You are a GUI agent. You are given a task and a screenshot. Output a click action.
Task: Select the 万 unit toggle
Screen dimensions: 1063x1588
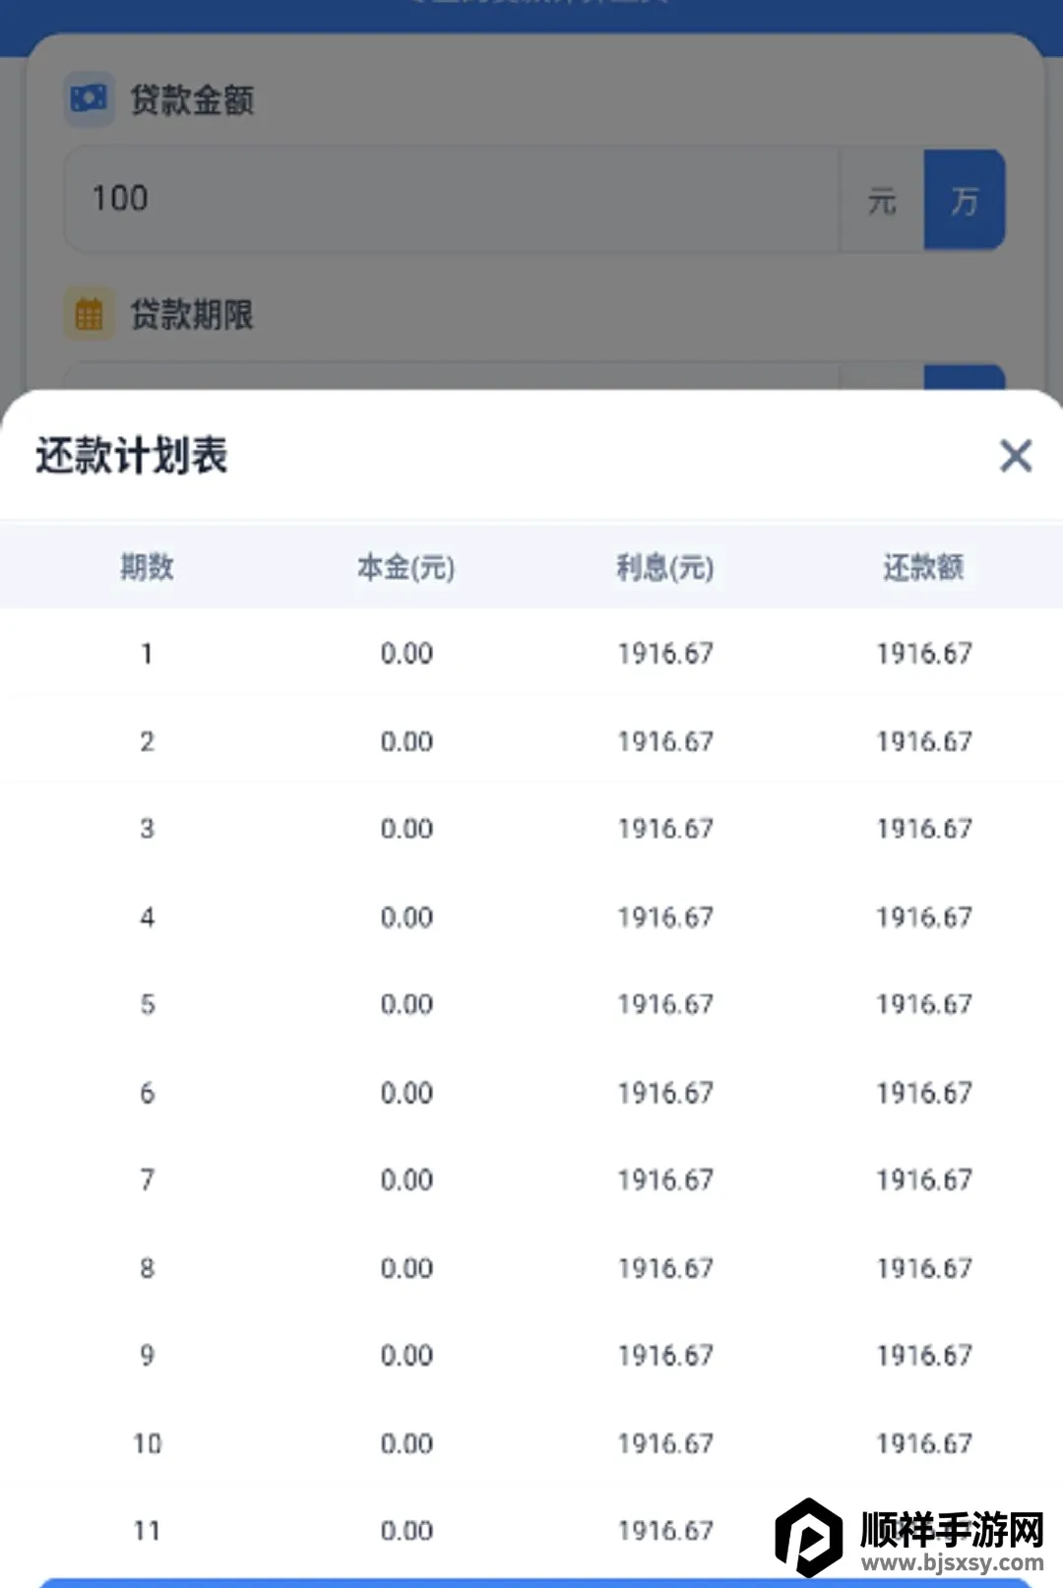965,201
